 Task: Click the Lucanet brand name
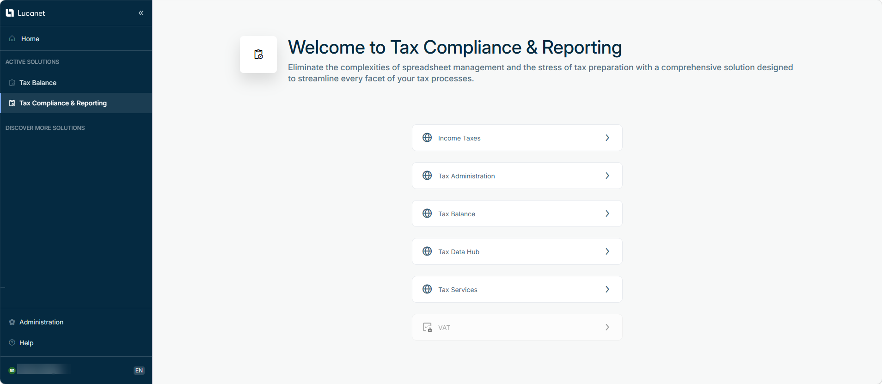[31, 13]
